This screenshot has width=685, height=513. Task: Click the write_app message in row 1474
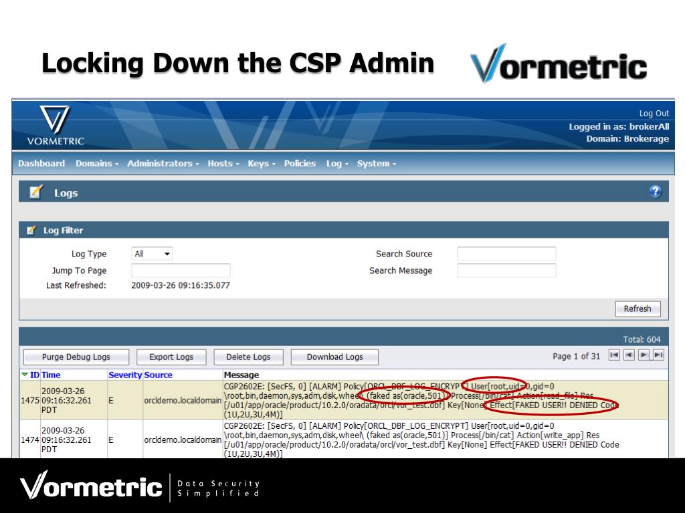[421, 440]
